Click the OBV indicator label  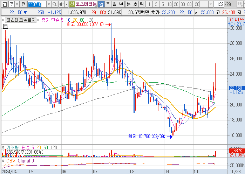(x=11, y=161)
